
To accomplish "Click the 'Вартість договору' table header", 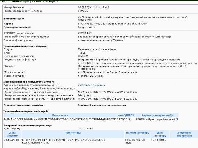I will coord(138,134).
